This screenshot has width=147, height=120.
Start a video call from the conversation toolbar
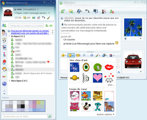[x=79, y=11]
